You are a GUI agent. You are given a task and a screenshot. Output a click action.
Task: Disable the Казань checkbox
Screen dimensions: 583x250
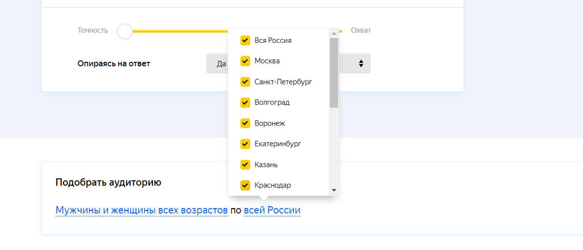coord(245,165)
